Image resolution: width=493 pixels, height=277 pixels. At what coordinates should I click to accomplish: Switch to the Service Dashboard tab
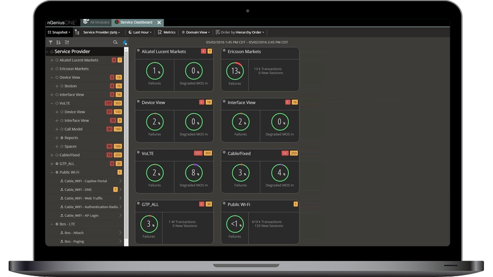(136, 22)
